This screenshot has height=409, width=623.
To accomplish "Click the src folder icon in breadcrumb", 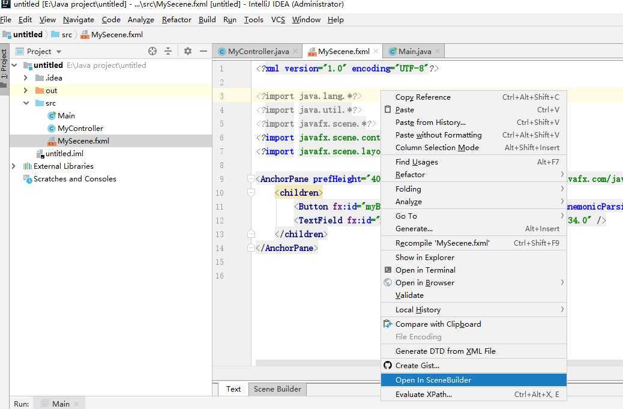I will [55, 35].
